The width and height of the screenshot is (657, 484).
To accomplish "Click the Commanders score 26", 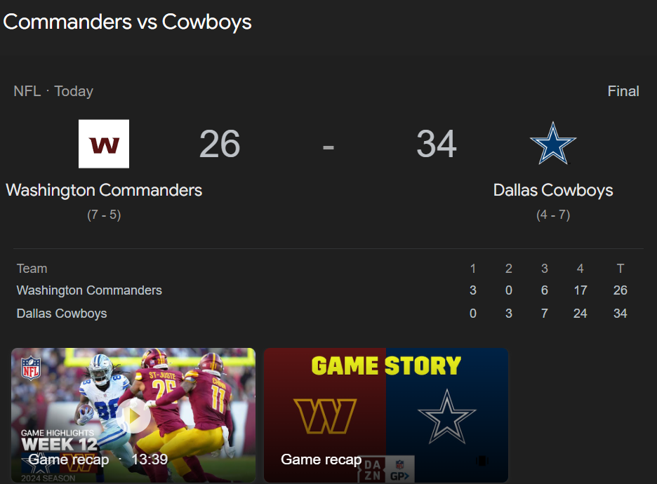I will click(220, 144).
